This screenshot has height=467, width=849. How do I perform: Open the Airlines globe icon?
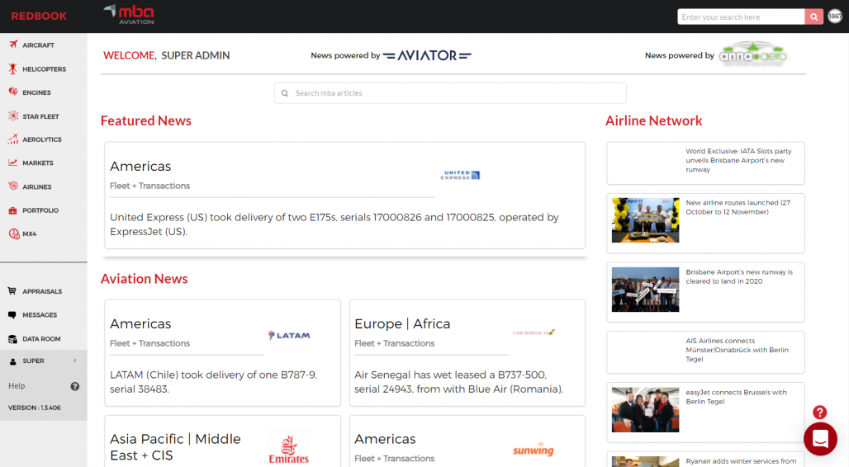click(13, 186)
